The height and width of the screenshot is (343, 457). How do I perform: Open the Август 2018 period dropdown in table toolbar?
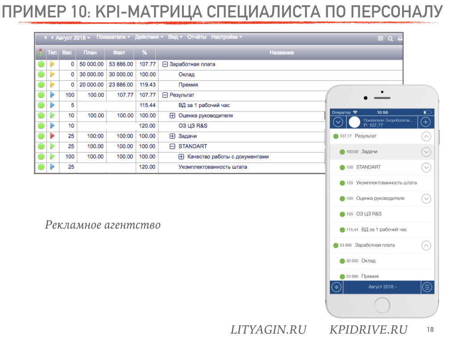[x=73, y=38]
